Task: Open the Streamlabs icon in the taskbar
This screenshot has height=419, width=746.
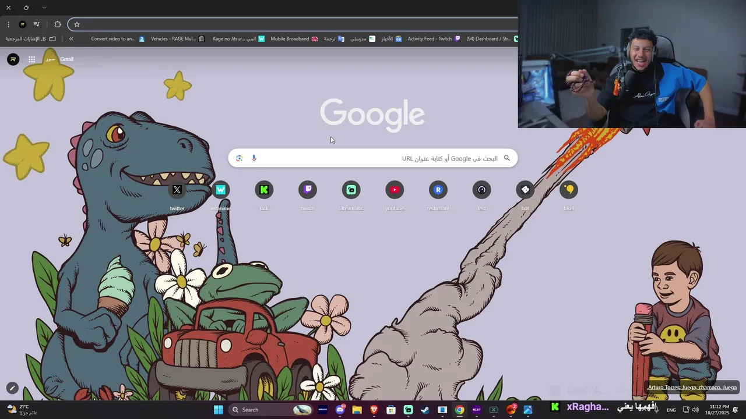Action: [408, 410]
